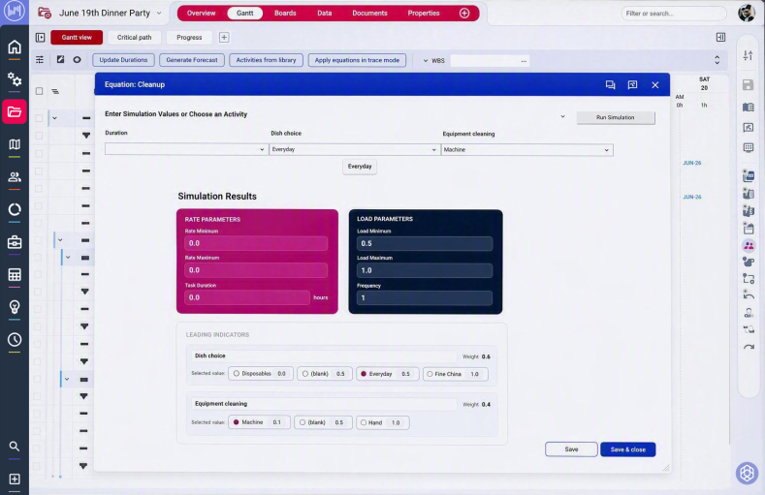
Task: Click the eye visibility icon in toolbar
Action: click(x=78, y=59)
